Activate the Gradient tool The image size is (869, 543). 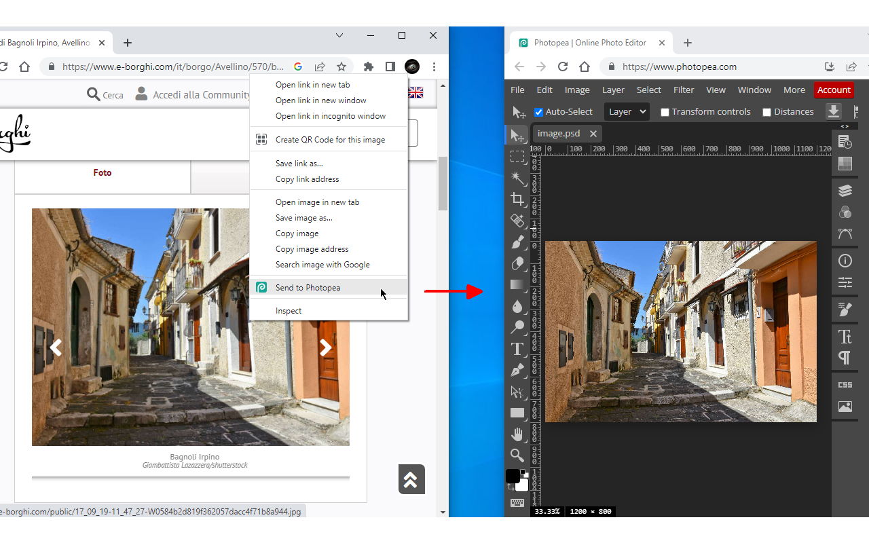point(517,284)
